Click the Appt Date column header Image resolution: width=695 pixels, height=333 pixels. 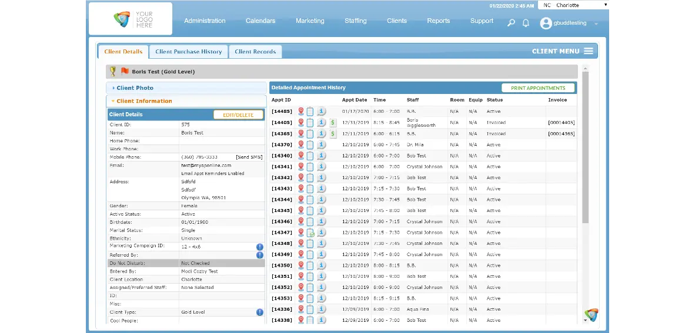[355, 100]
